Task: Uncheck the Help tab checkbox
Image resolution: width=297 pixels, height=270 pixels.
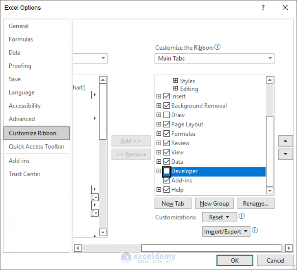Action: point(167,190)
